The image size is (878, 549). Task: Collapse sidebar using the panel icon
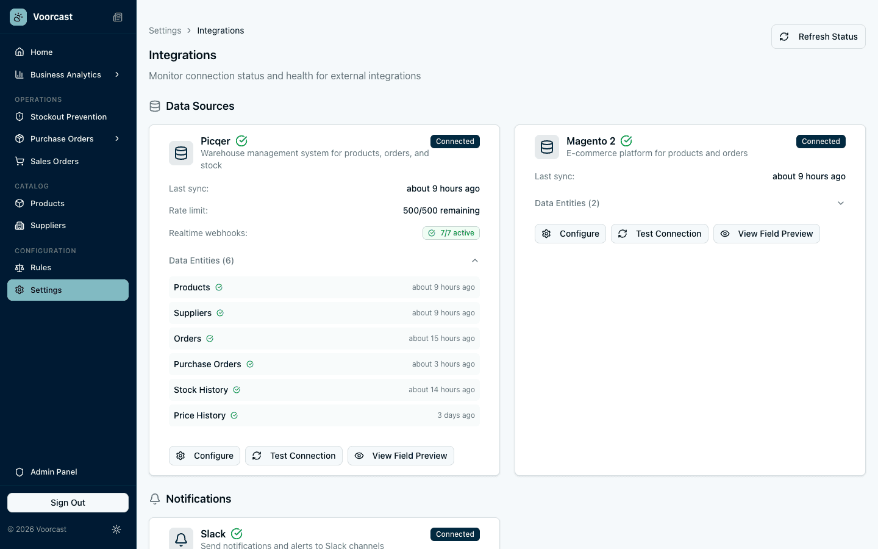[x=118, y=17]
